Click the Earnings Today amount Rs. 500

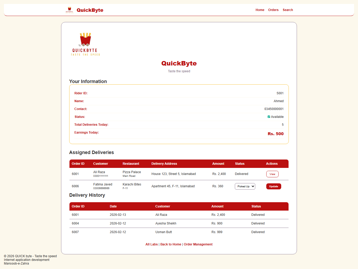(x=275, y=134)
